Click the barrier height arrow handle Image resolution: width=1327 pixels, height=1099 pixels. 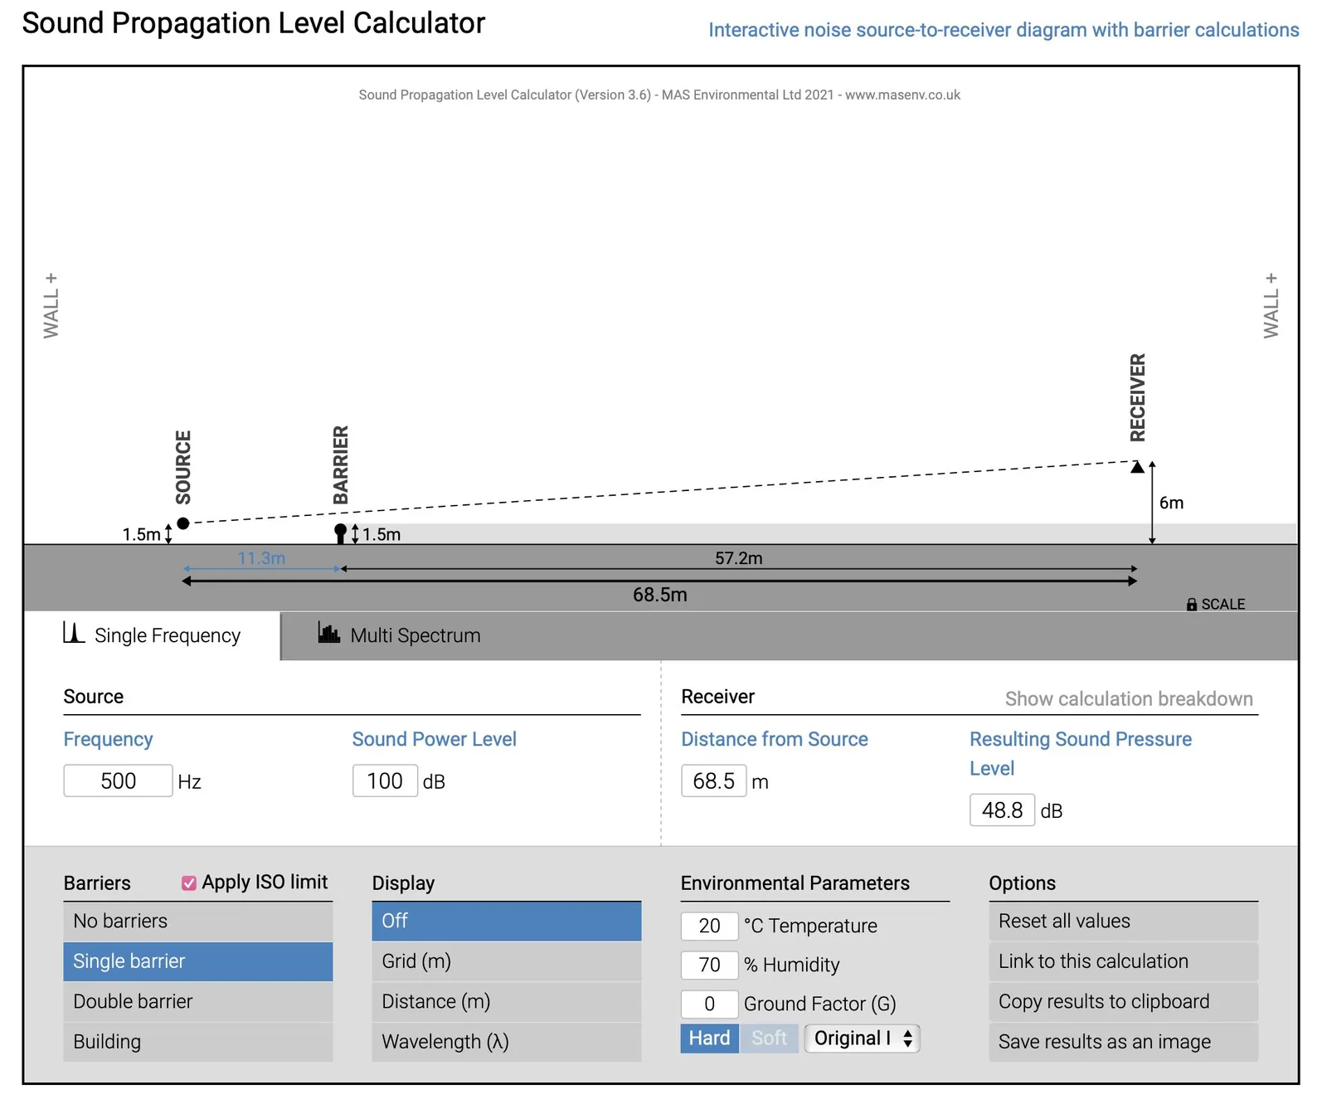click(x=355, y=533)
